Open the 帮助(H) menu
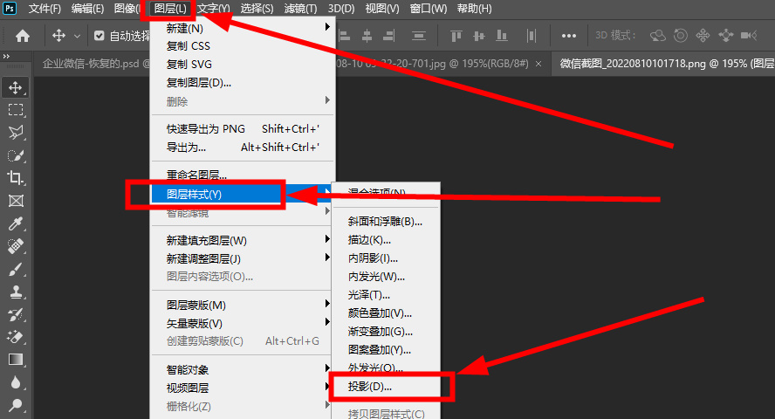This screenshot has width=775, height=419. pyautogui.click(x=474, y=9)
